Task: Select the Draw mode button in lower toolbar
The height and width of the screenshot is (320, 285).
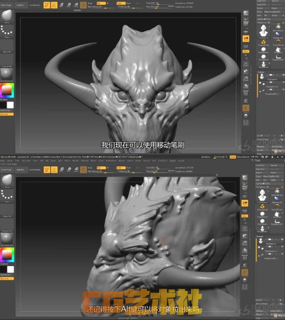Action: pos(54,170)
